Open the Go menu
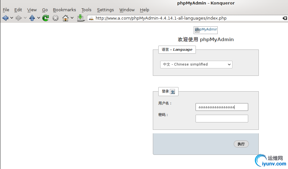This screenshot has height=169, width=288. (45, 10)
